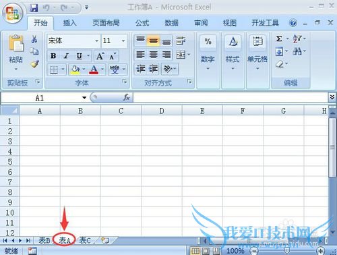Screen dimensions: 337x255
Task: Open the 数字 number format group
Action: [208, 53]
